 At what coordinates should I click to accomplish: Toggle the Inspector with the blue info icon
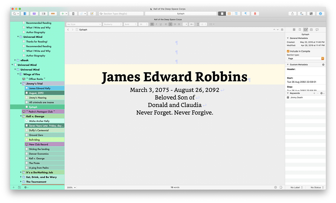pos(321,13)
